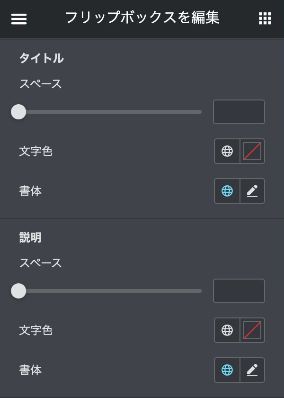Click the 説明 section heading
Image resolution: width=284 pixels, height=398 pixels.
pyautogui.click(x=30, y=237)
